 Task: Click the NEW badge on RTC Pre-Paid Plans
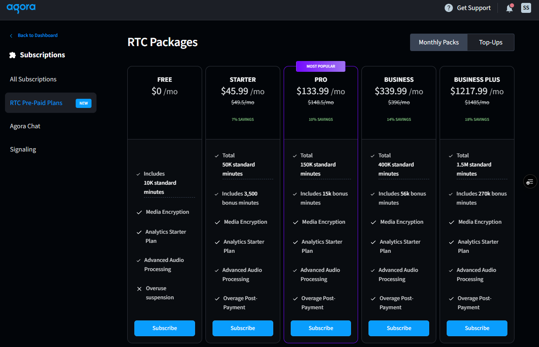tap(84, 103)
